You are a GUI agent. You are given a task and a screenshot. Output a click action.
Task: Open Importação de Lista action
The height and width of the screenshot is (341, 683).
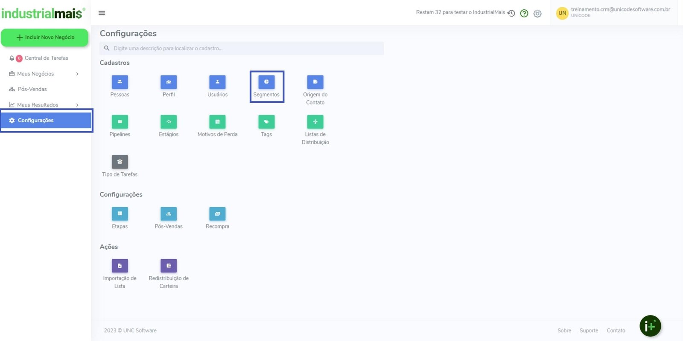click(x=120, y=266)
